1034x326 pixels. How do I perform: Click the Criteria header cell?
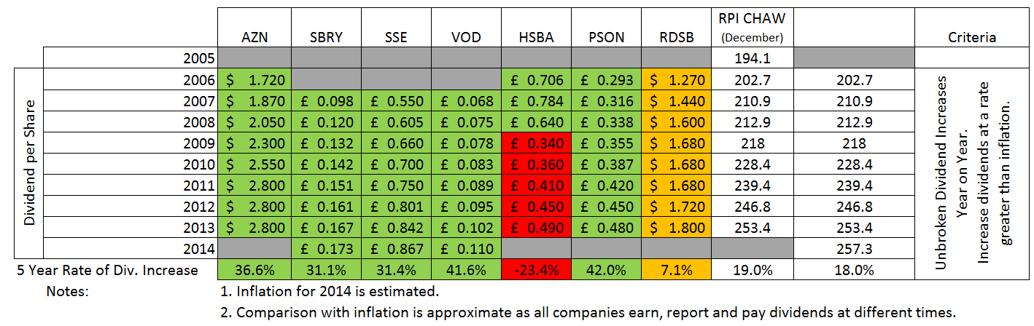click(x=973, y=37)
